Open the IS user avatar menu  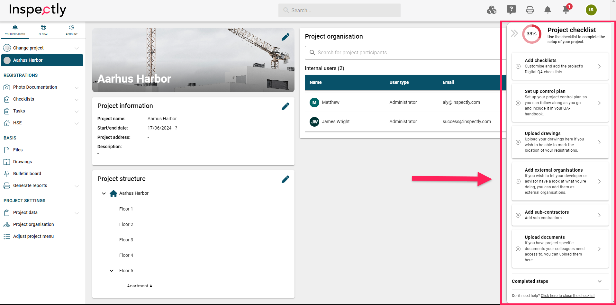pos(591,10)
